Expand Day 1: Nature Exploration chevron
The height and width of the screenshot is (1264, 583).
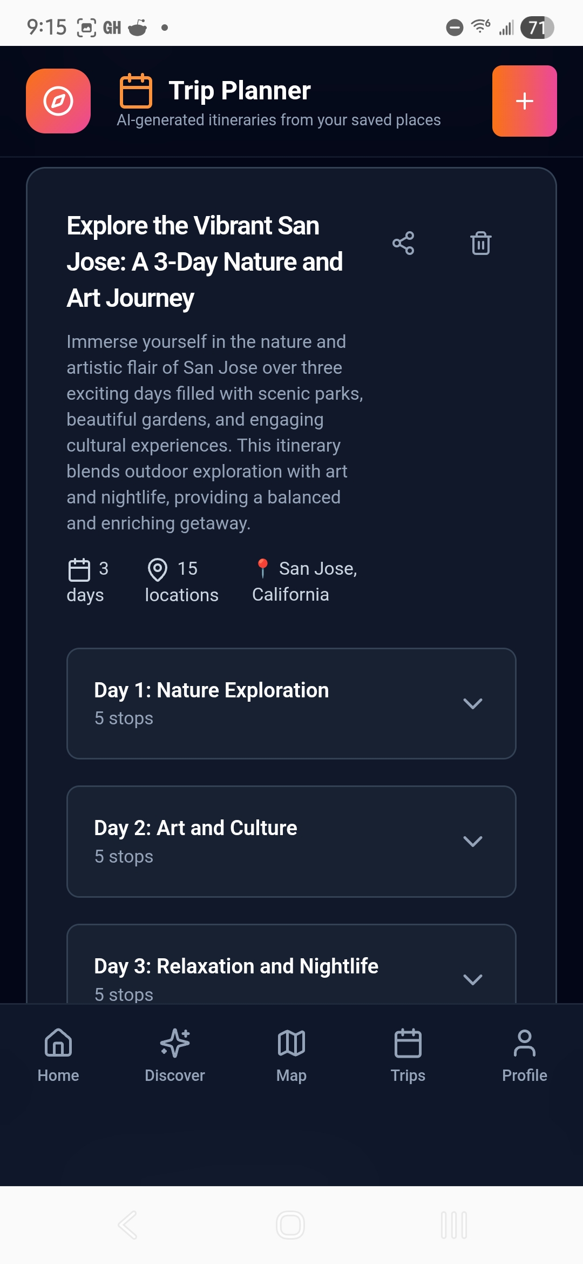(472, 703)
